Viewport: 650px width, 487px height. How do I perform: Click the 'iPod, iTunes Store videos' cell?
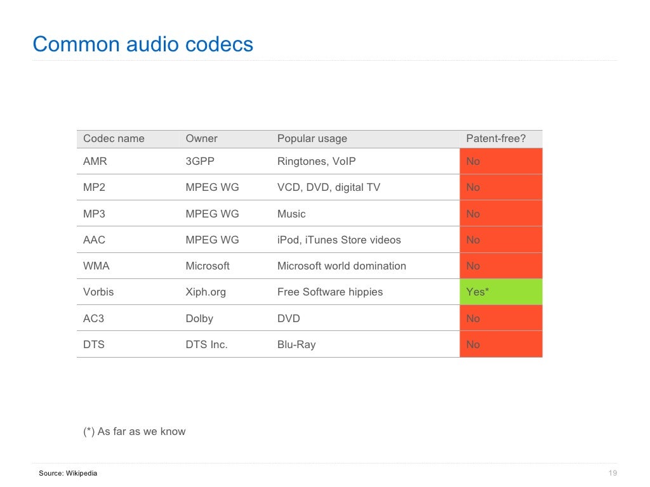tap(339, 240)
